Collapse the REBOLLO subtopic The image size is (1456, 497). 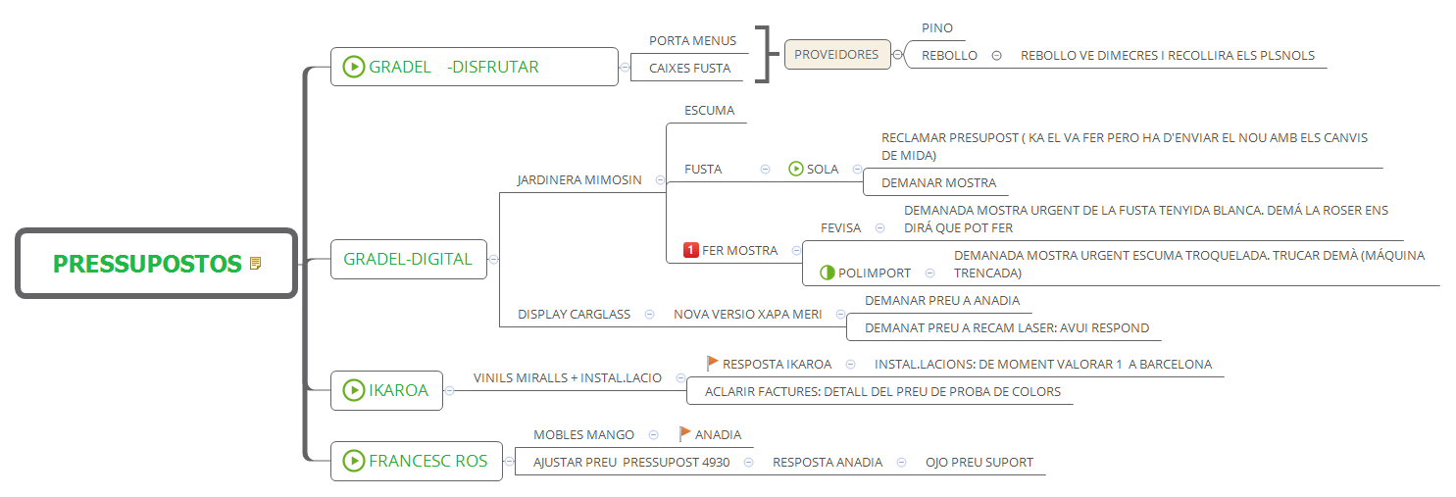[996, 56]
